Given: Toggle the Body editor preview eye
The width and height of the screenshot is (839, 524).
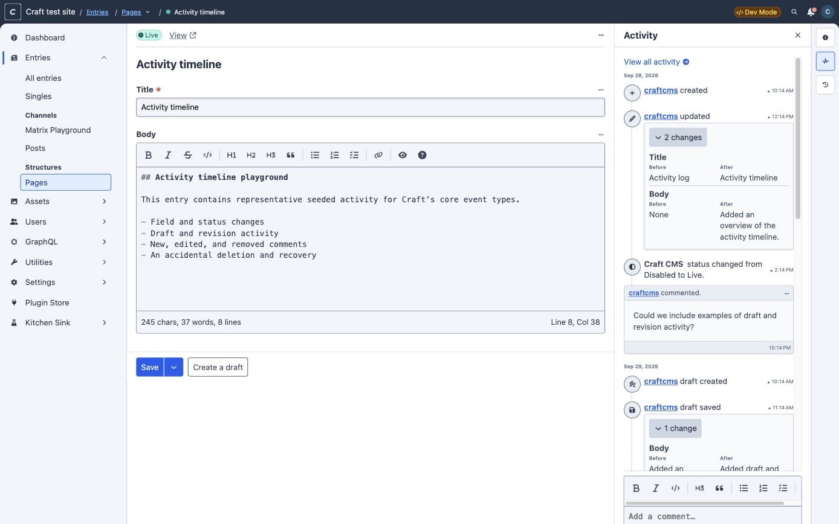Looking at the screenshot, I should (x=403, y=155).
